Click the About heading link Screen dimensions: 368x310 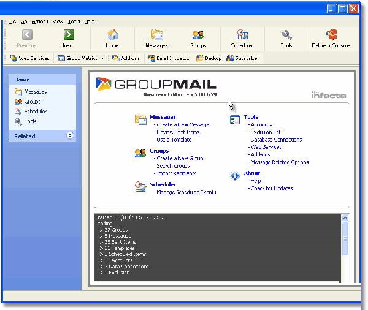tap(252, 173)
